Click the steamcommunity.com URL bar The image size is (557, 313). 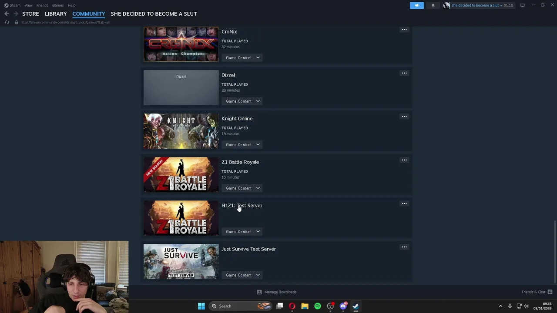(65, 22)
